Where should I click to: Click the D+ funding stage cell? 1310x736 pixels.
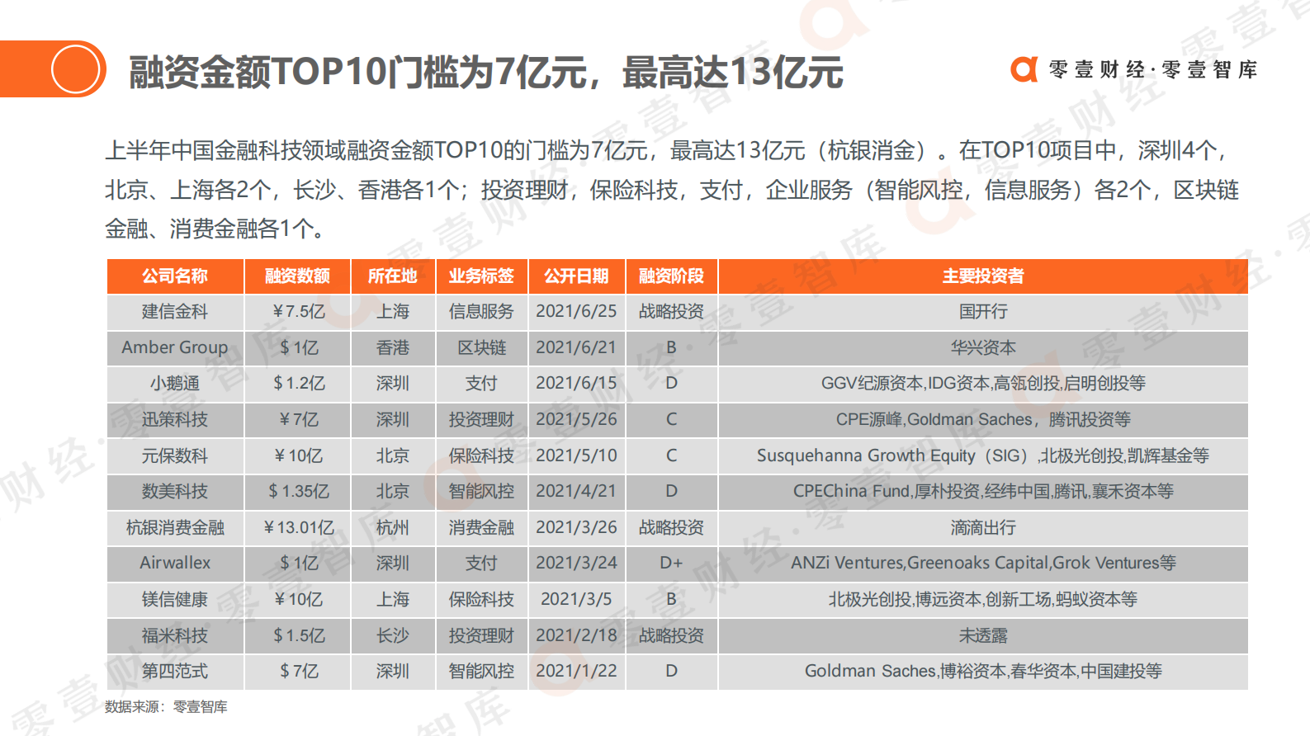(x=671, y=563)
